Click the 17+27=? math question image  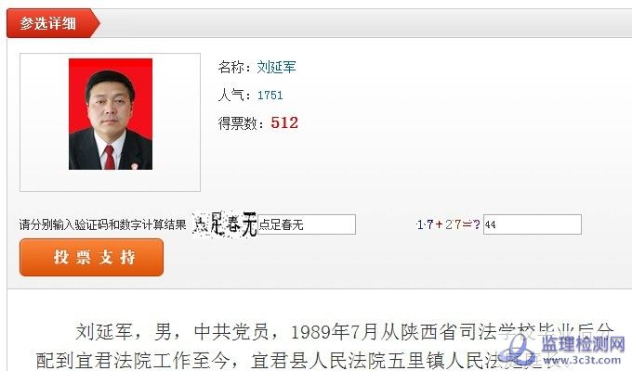tap(448, 224)
